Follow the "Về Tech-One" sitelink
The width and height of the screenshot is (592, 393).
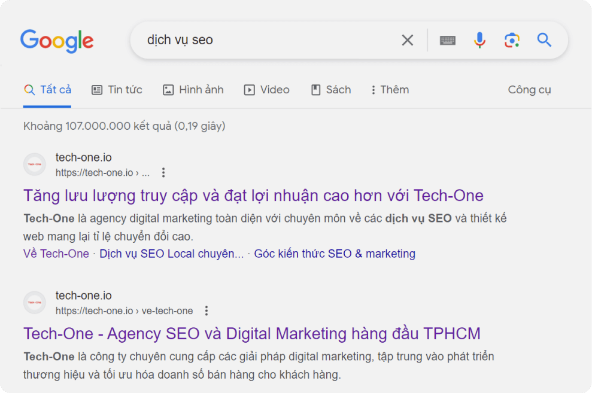pyautogui.click(x=56, y=254)
